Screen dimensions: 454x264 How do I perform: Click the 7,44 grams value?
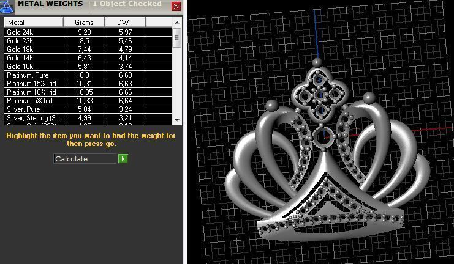click(x=85, y=49)
